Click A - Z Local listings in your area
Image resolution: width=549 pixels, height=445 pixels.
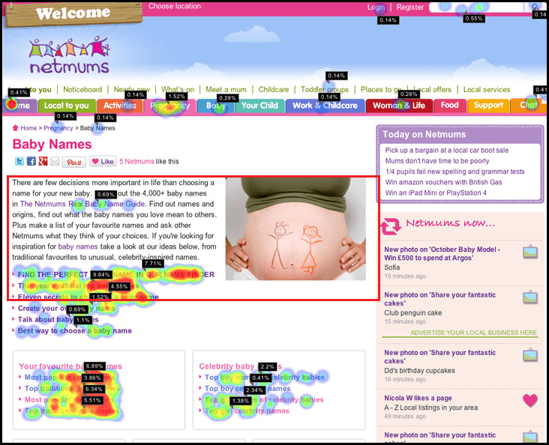[x=430, y=408]
